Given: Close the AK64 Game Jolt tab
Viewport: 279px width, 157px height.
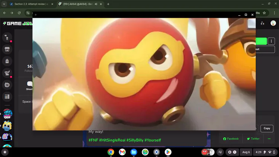Looking at the screenshot, I should coord(101,4).
